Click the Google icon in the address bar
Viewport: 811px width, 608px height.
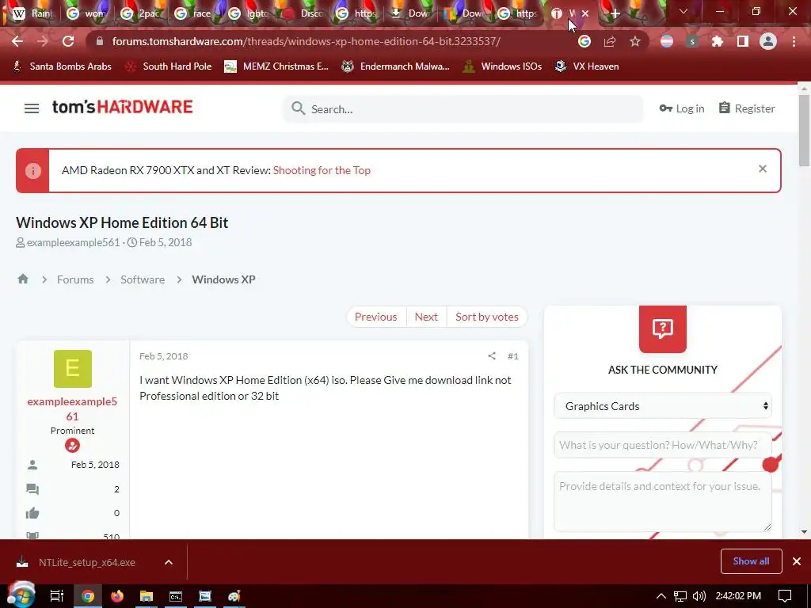584,41
